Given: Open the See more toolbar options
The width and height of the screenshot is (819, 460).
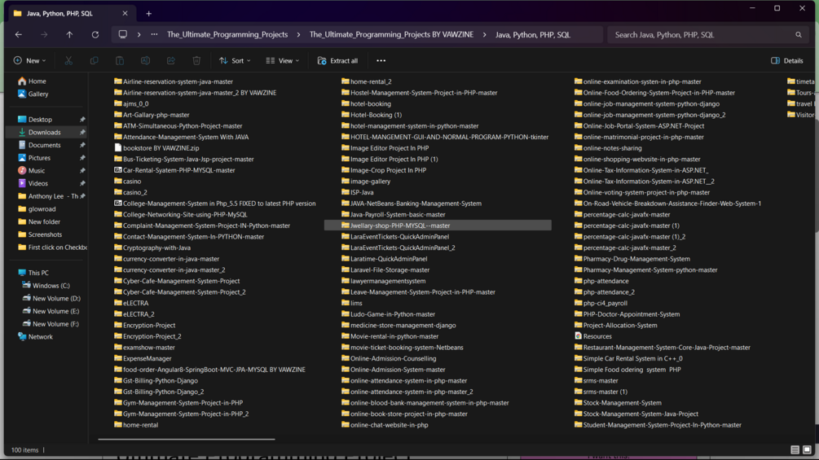Looking at the screenshot, I should 381,60.
